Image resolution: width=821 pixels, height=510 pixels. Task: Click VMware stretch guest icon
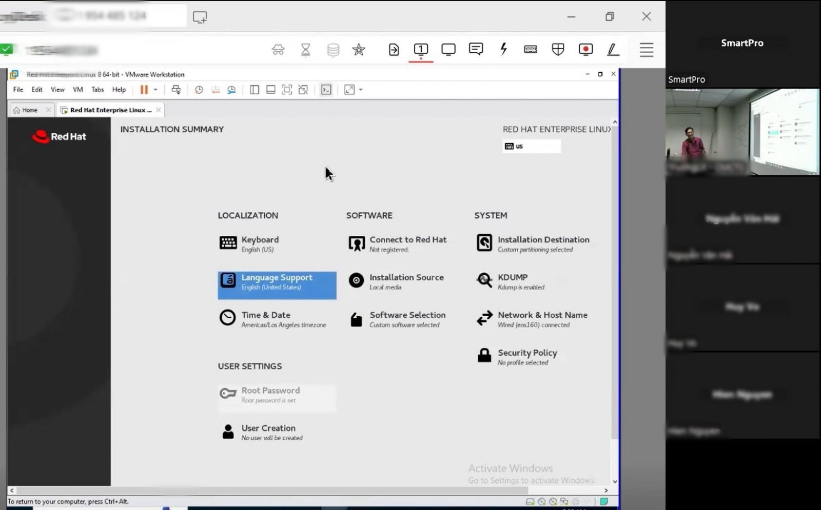pyautogui.click(x=349, y=90)
